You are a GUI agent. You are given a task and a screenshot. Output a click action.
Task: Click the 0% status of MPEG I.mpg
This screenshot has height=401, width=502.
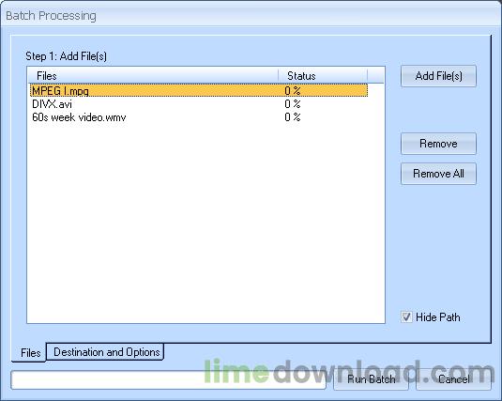click(293, 91)
